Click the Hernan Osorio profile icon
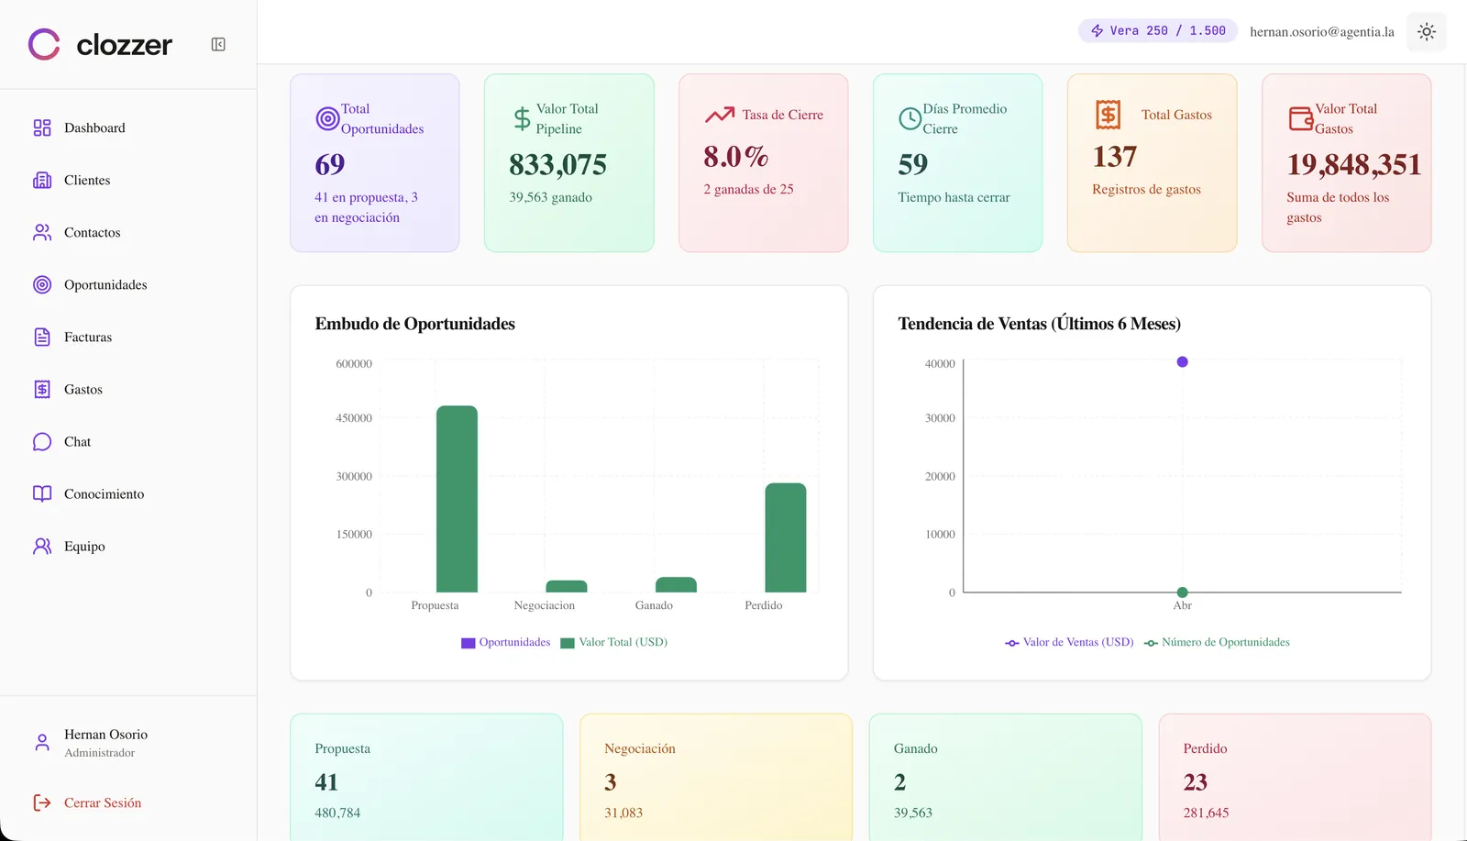The height and width of the screenshot is (841, 1467). (42, 743)
